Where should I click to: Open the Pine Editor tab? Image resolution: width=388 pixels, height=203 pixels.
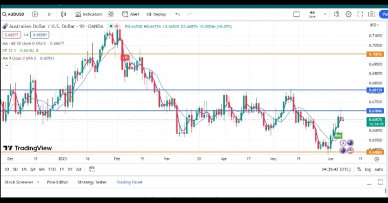[x=58, y=182]
